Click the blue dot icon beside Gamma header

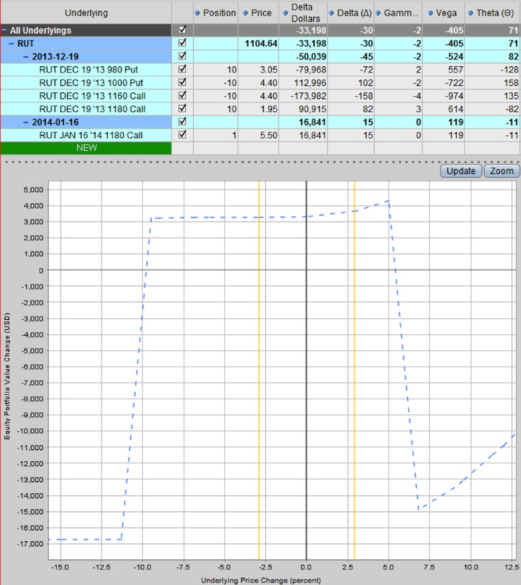(378, 13)
